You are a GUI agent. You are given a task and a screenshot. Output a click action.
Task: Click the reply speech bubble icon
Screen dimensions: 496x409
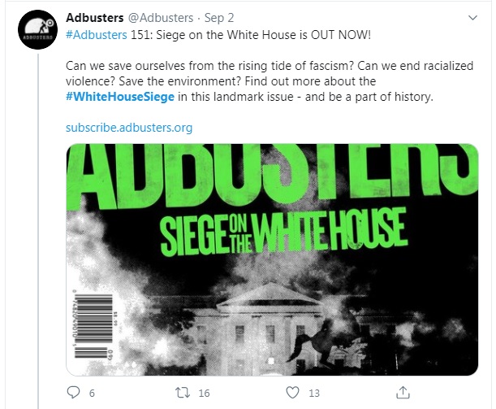pos(73,393)
